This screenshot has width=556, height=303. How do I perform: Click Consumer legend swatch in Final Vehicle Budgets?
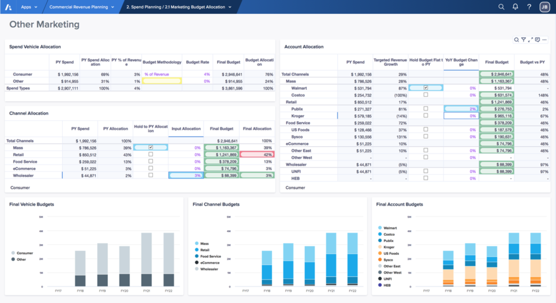[x=13, y=253]
